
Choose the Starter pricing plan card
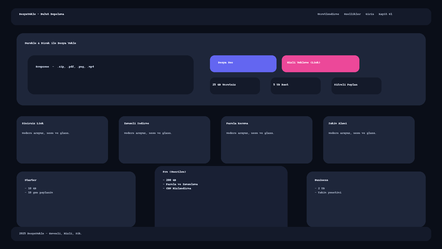pos(76,199)
